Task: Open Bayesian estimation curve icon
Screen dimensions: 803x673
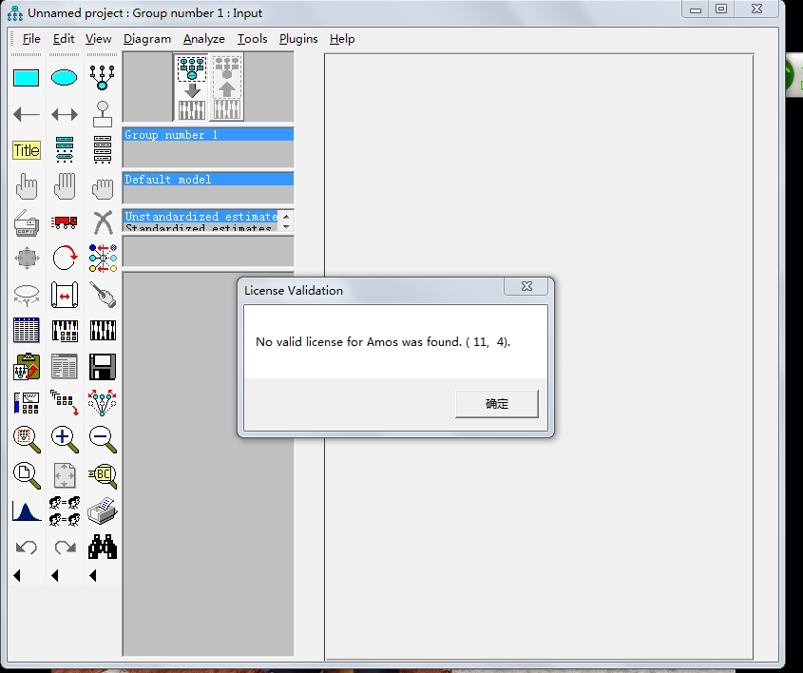Action: (x=26, y=511)
